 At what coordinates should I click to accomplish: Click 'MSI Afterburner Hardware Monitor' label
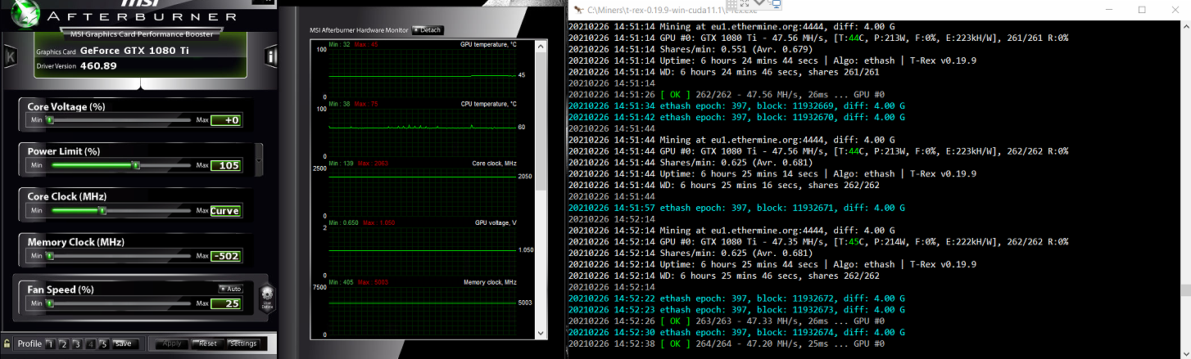[x=359, y=30]
